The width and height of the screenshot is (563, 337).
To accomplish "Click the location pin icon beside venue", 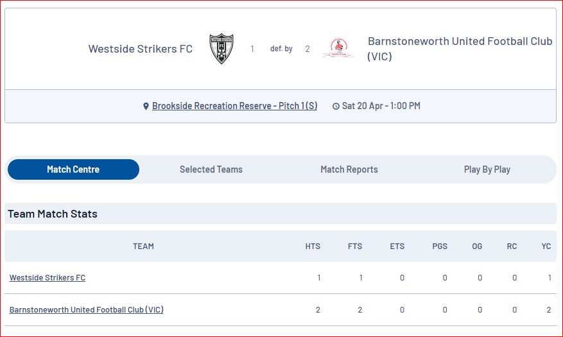I will (x=146, y=106).
